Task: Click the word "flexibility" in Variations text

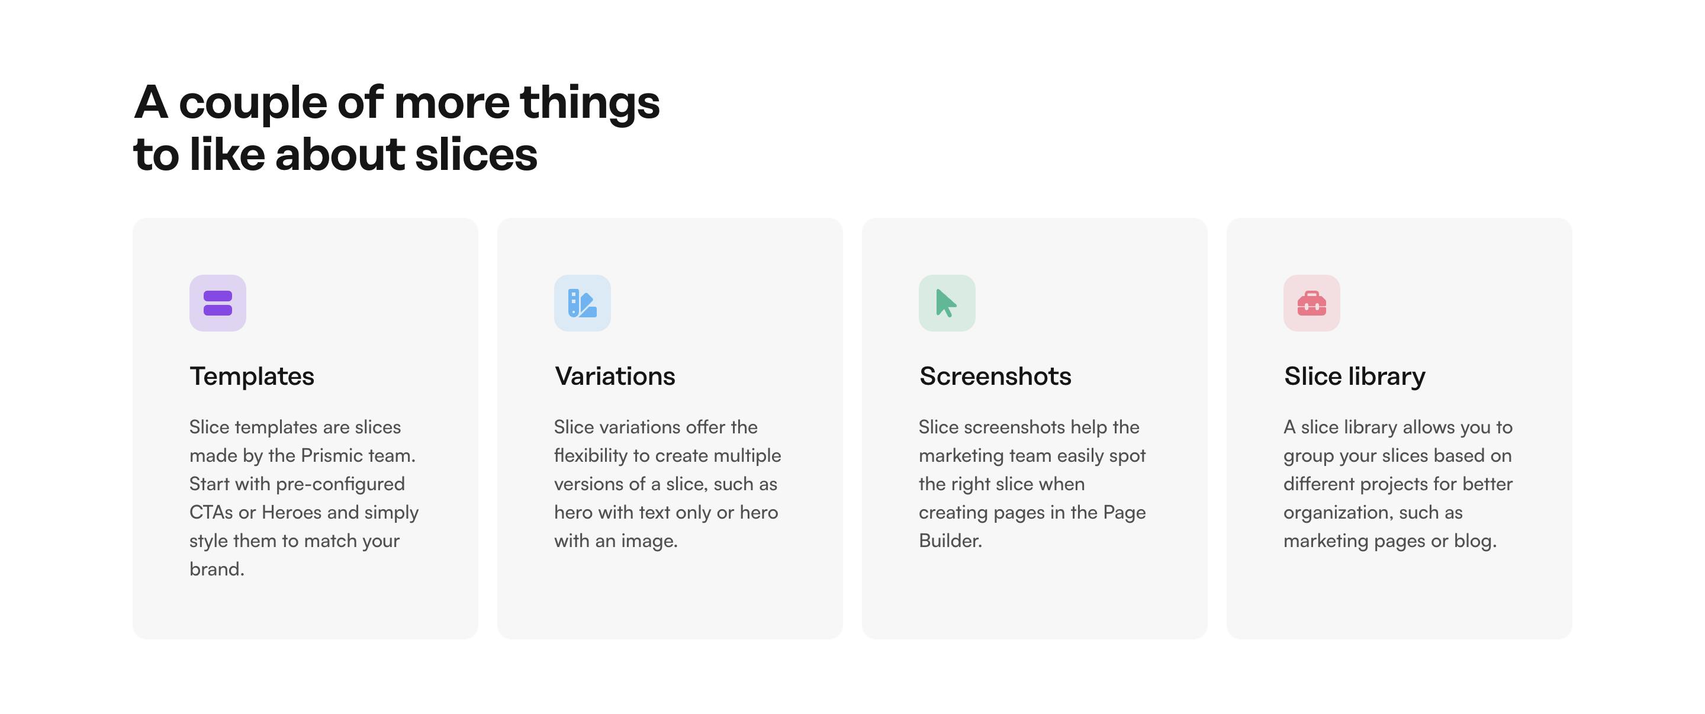Action: (590, 455)
